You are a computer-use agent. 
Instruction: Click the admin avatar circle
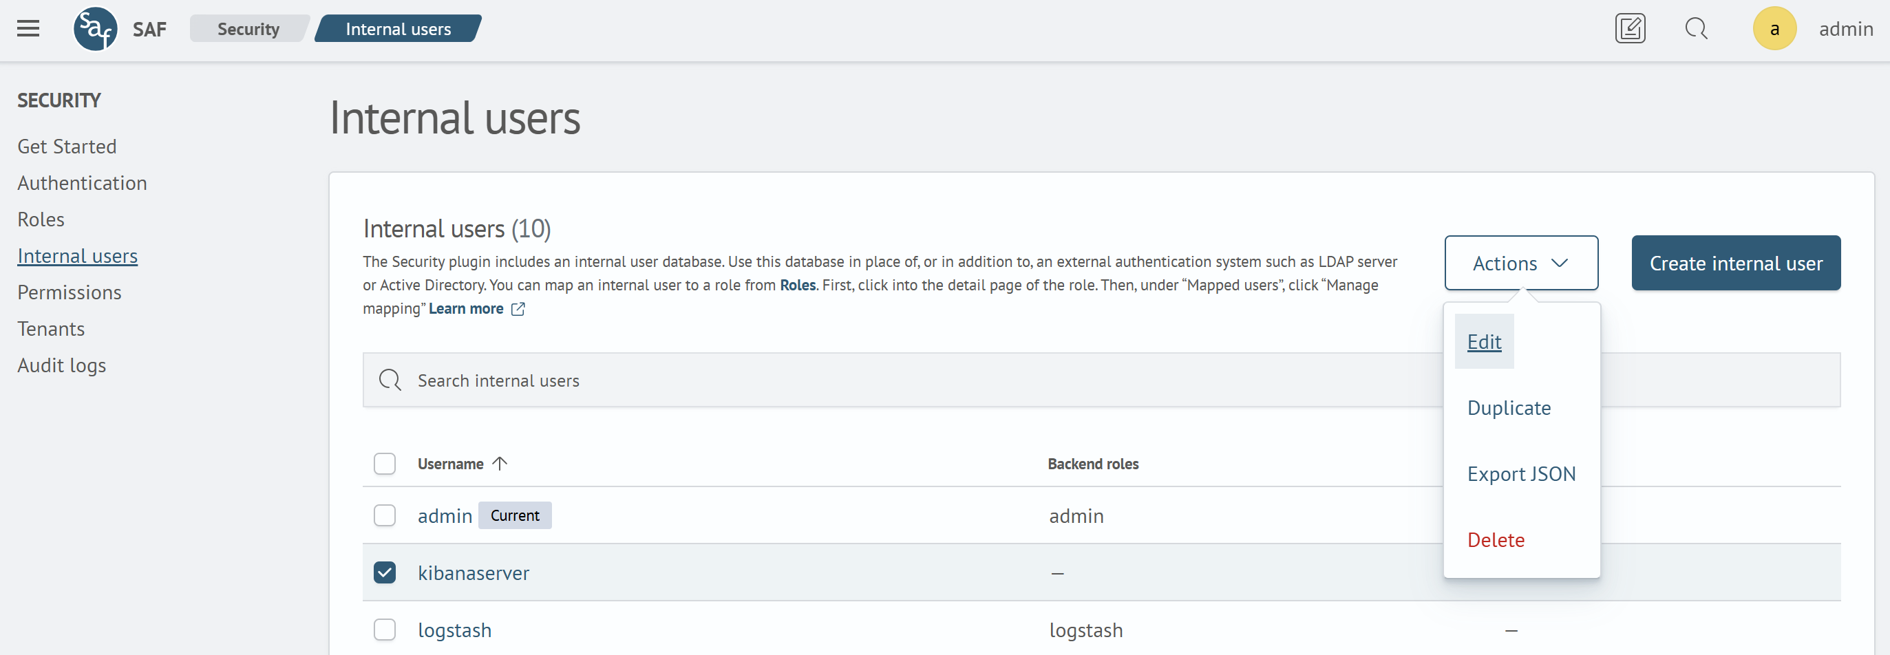(x=1774, y=29)
